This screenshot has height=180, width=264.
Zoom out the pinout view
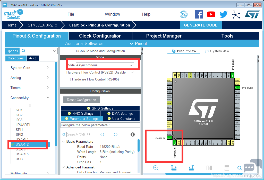pos(156,168)
